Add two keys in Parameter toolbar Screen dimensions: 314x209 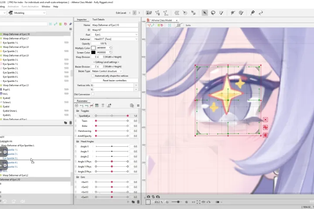pos(82,106)
